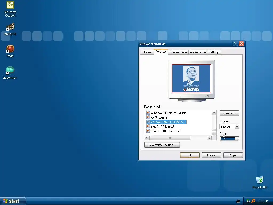This screenshot has height=205, width=273.
Task: Select Yes-We-Can-03-03-959772 in background list
Action: point(168,122)
